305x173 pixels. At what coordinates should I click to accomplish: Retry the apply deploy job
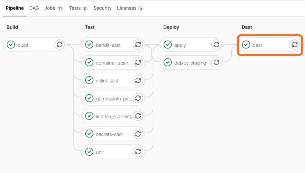tap(216, 45)
